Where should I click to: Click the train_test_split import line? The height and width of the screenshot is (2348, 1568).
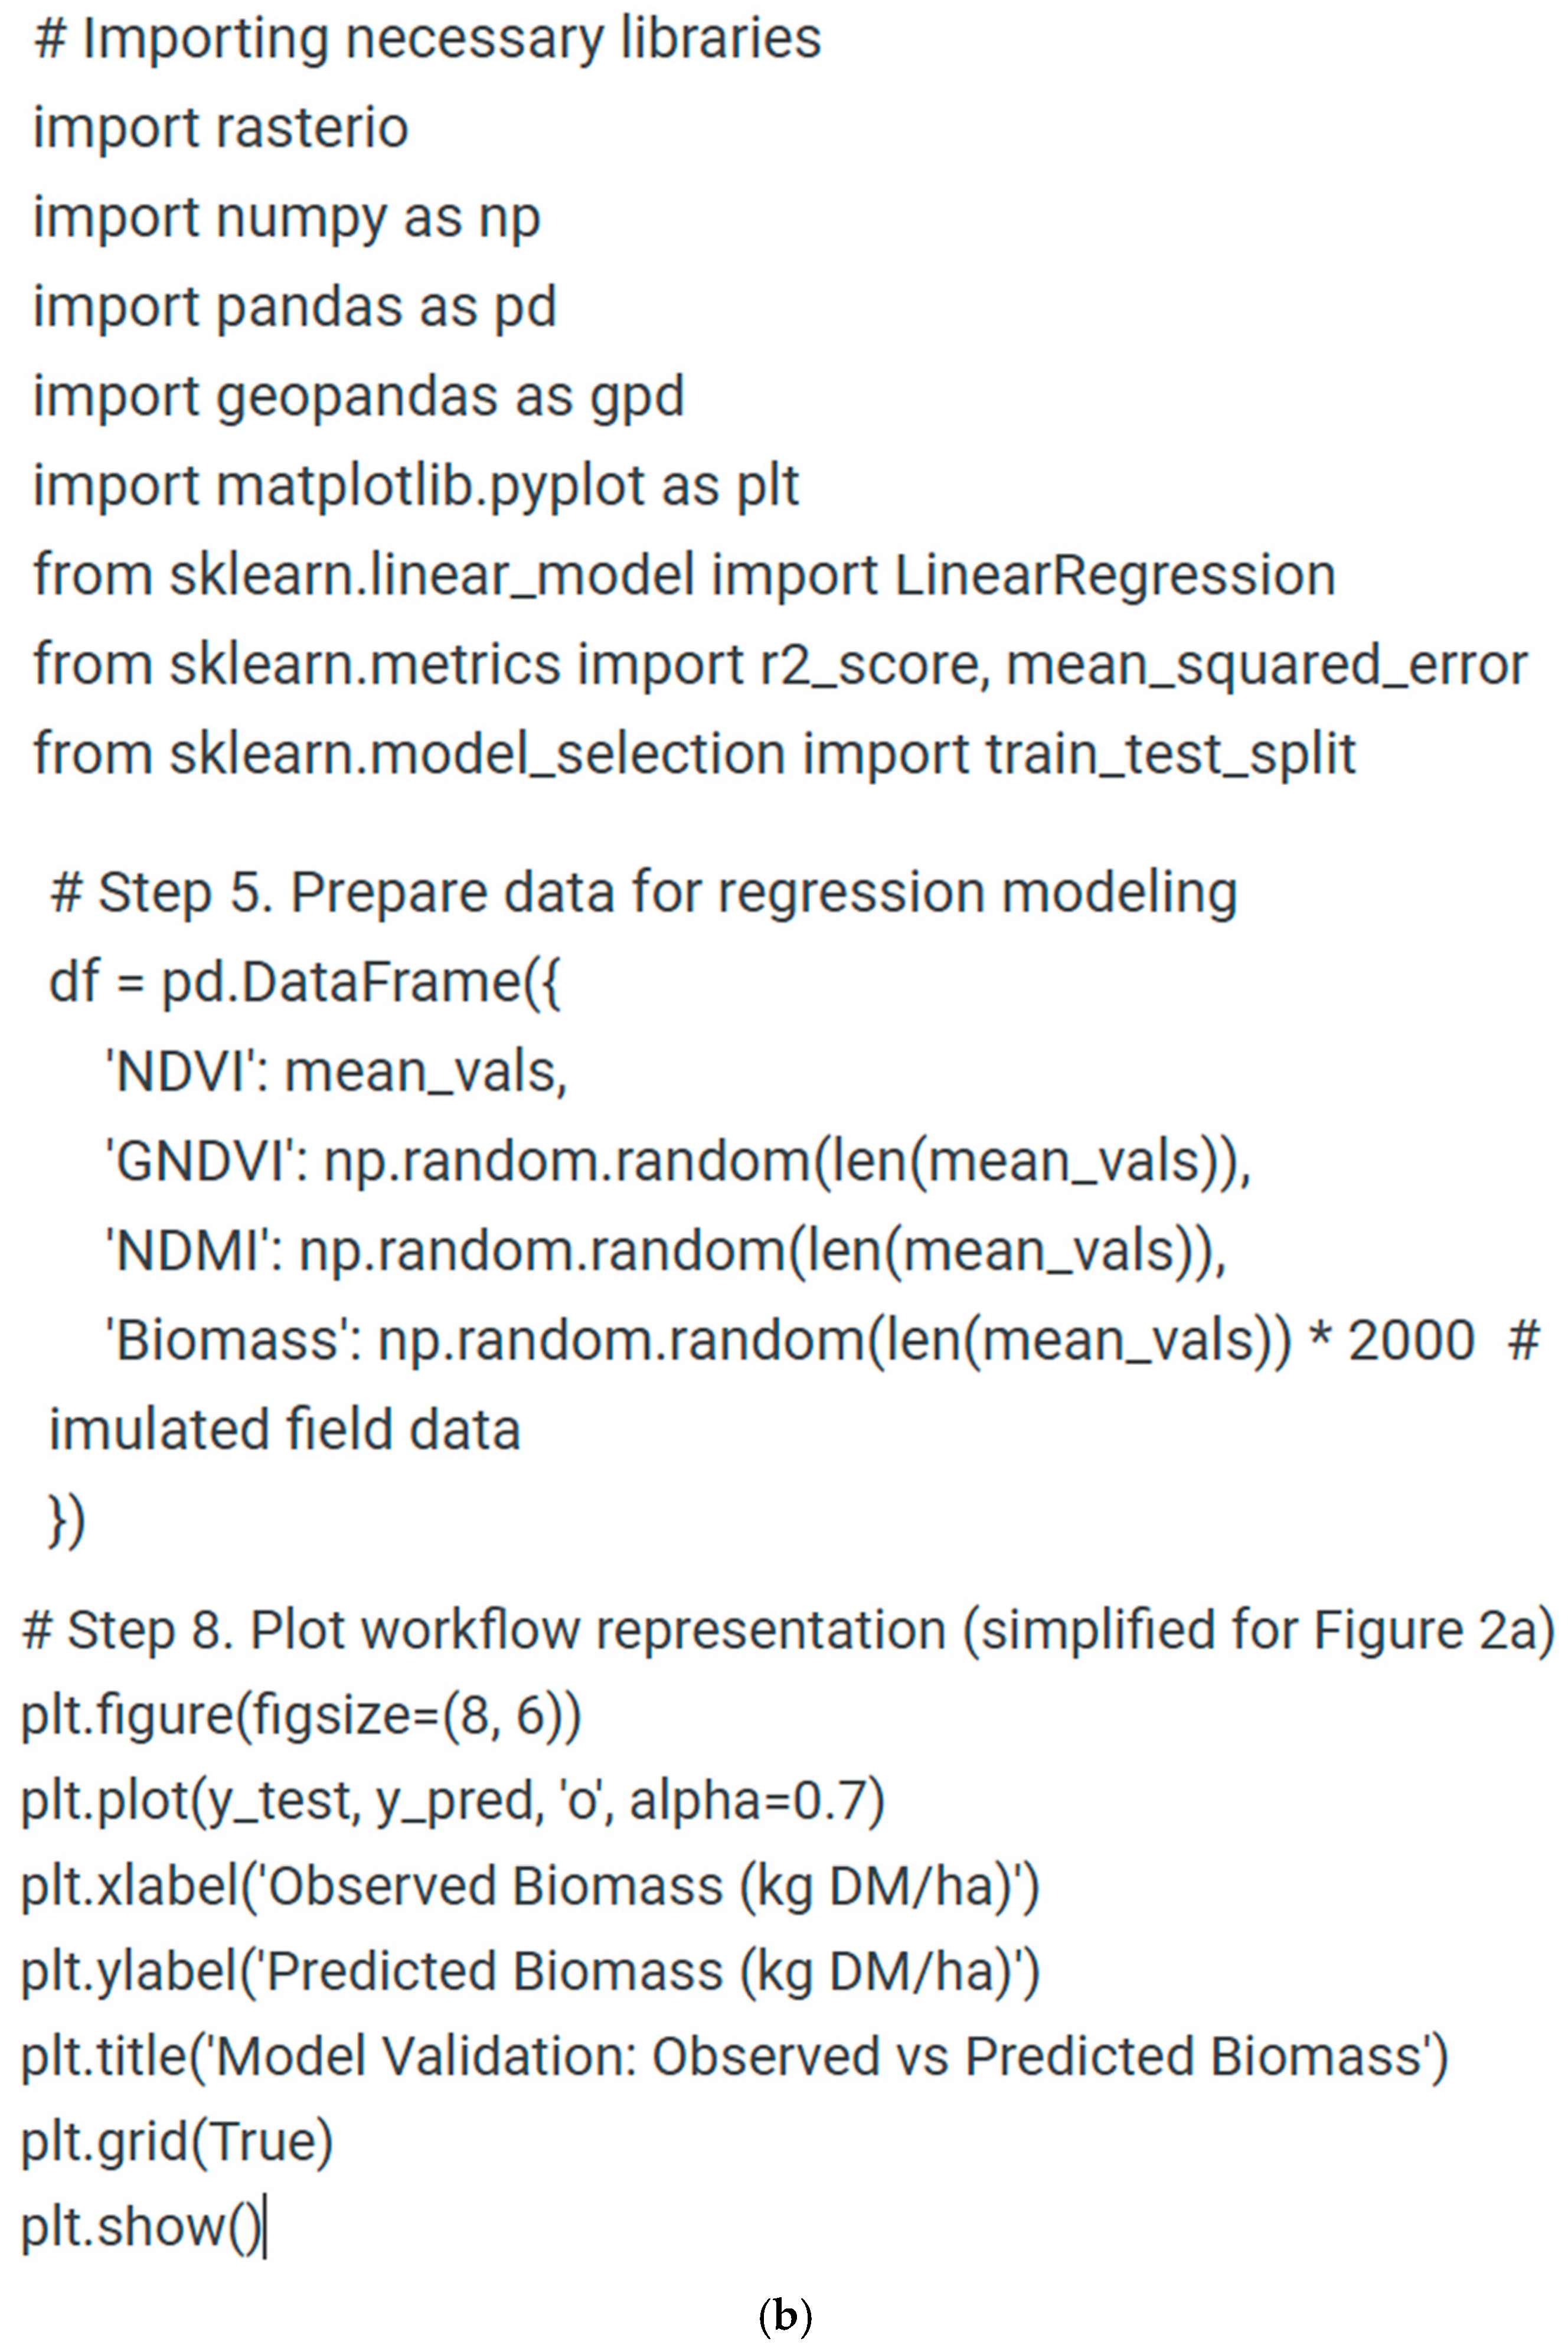[695, 755]
